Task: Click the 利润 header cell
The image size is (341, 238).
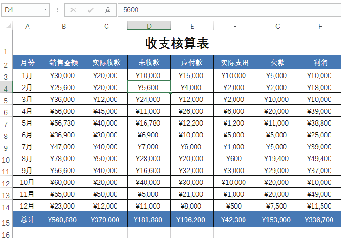Action: (x=320, y=63)
